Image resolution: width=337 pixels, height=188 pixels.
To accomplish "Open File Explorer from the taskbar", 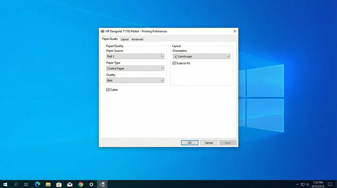I will pyautogui.click(x=48, y=184).
